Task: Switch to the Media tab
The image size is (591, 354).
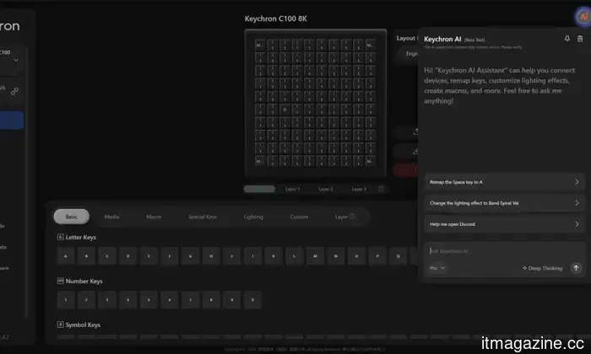Action: tap(112, 217)
